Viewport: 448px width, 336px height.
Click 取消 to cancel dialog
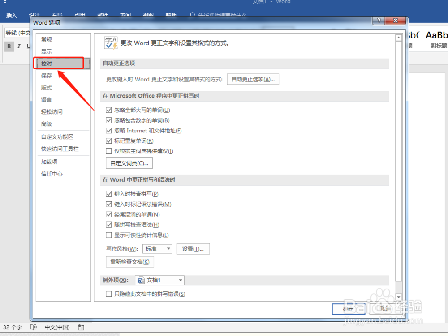(x=386, y=309)
